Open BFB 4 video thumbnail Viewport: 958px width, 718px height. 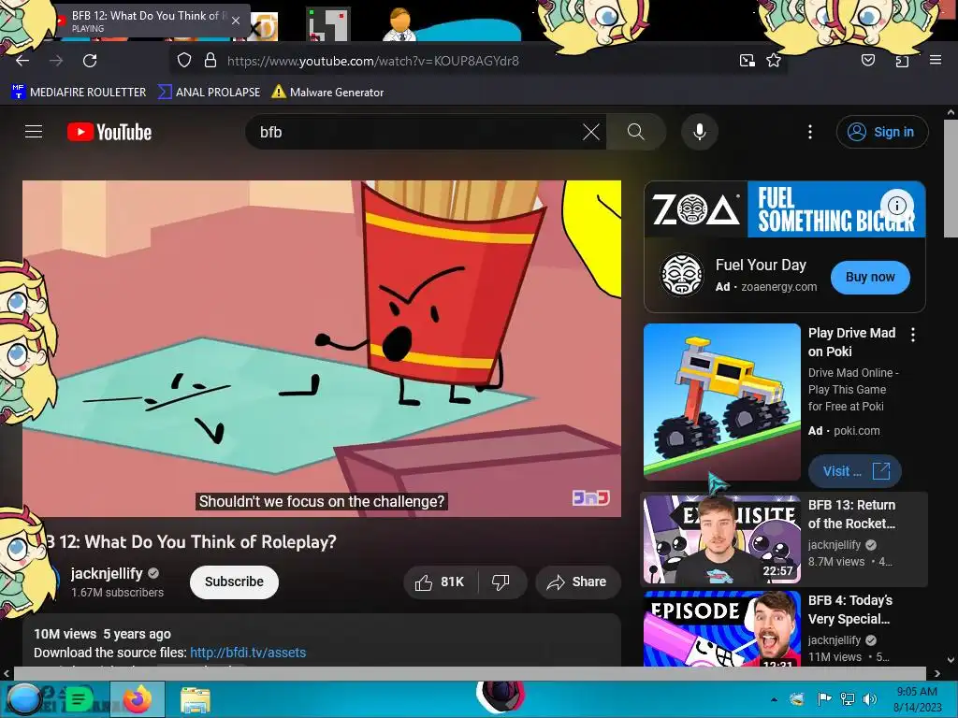[x=722, y=629]
